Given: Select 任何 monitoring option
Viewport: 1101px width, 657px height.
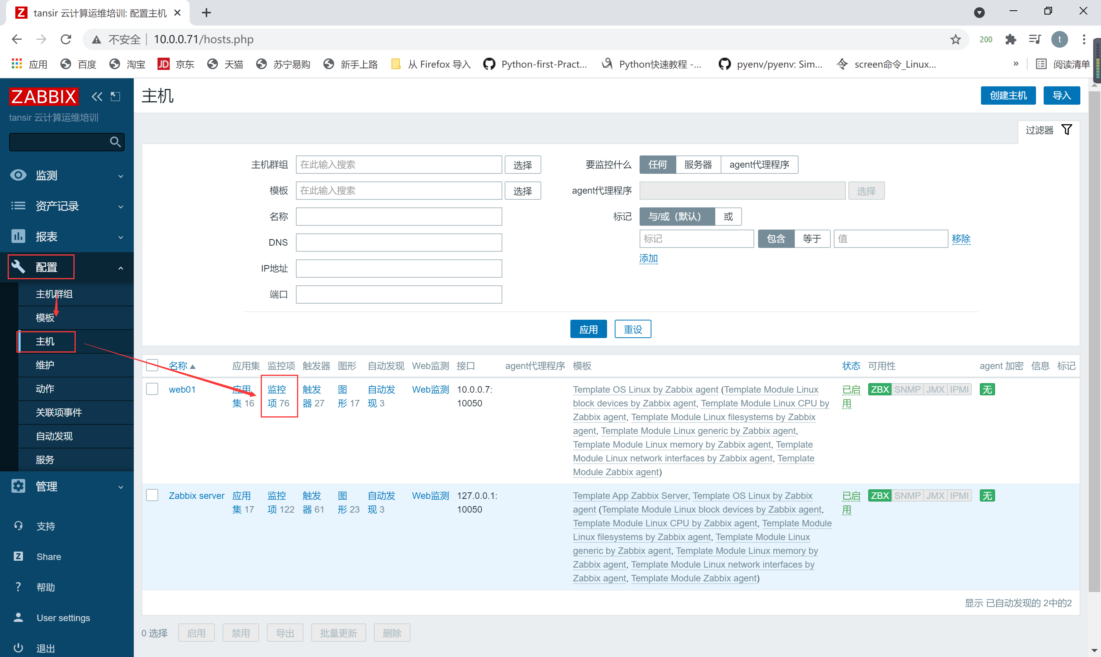Looking at the screenshot, I should tap(658, 164).
